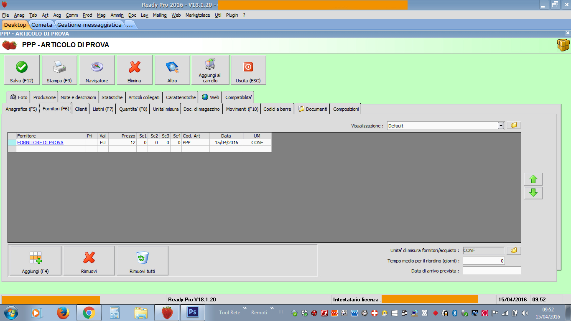The height and width of the screenshot is (321, 571).
Task: Exit with Uscita (ESC) button
Action: [x=248, y=70]
